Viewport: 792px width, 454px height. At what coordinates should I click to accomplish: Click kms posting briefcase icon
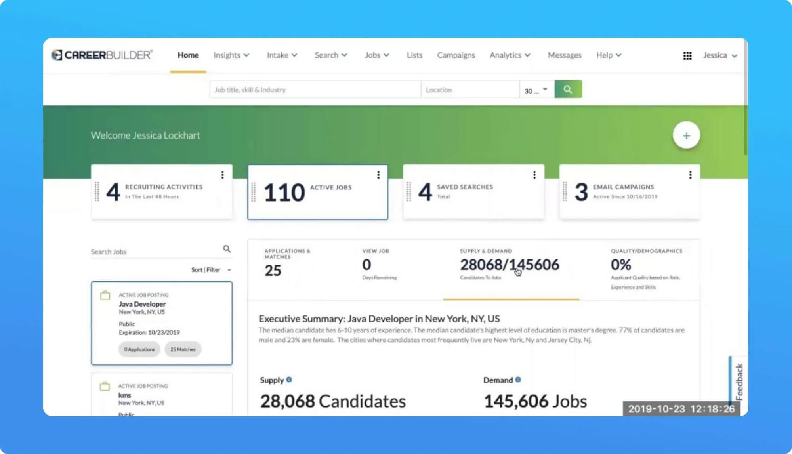pos(105,386)
